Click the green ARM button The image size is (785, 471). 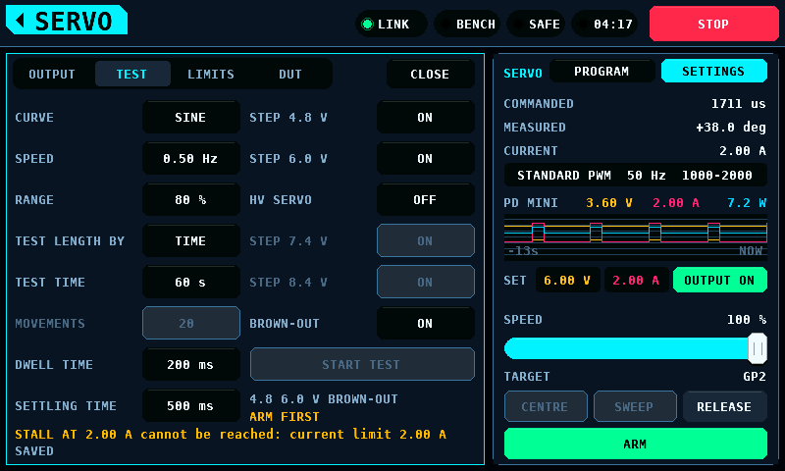(635, 444)
